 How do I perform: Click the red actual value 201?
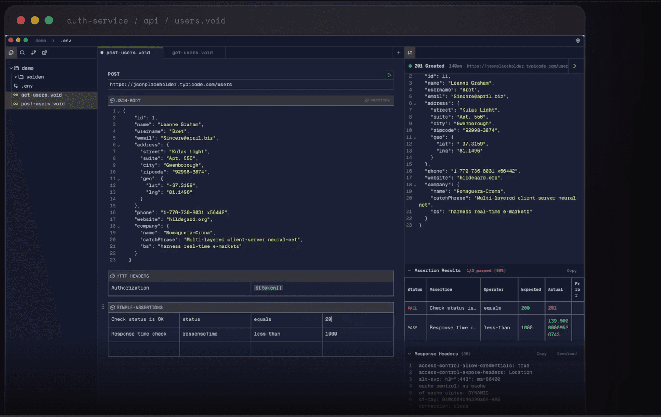click(552, 308)
